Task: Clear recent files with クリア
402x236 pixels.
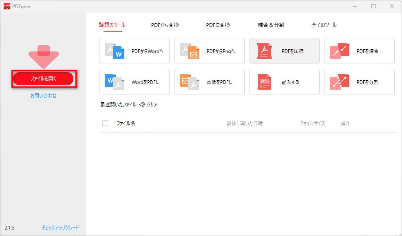Action: 152,104
